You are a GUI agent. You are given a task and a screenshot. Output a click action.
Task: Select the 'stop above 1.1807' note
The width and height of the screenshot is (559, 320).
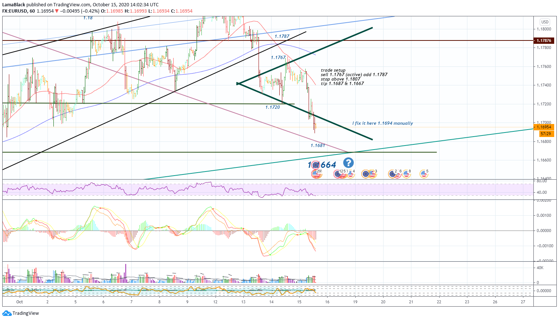click(x=341, y=79)
